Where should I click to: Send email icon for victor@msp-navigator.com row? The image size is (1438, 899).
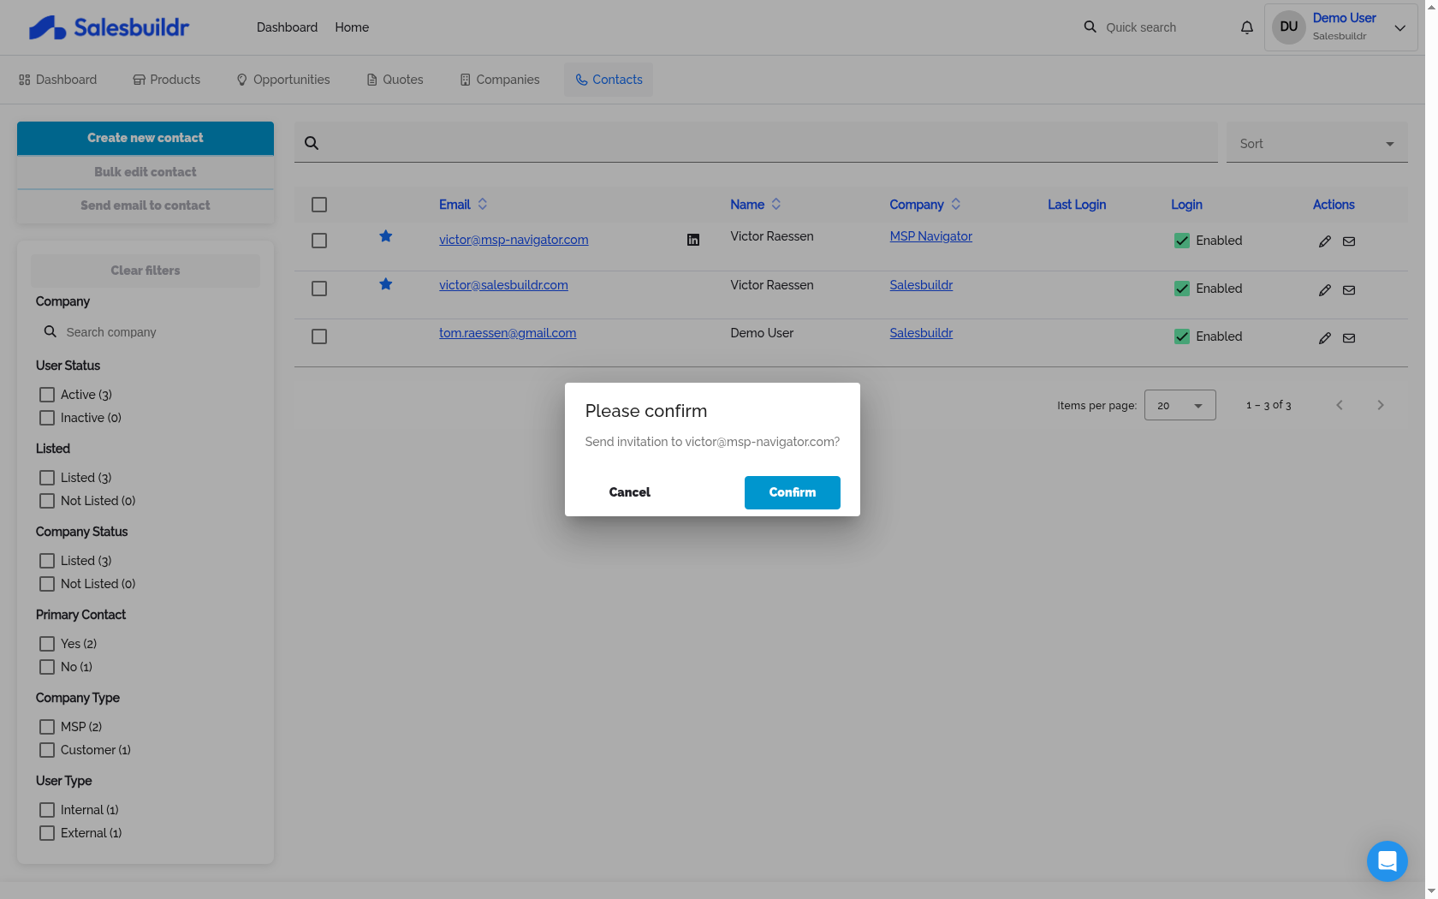[1349, 241]
